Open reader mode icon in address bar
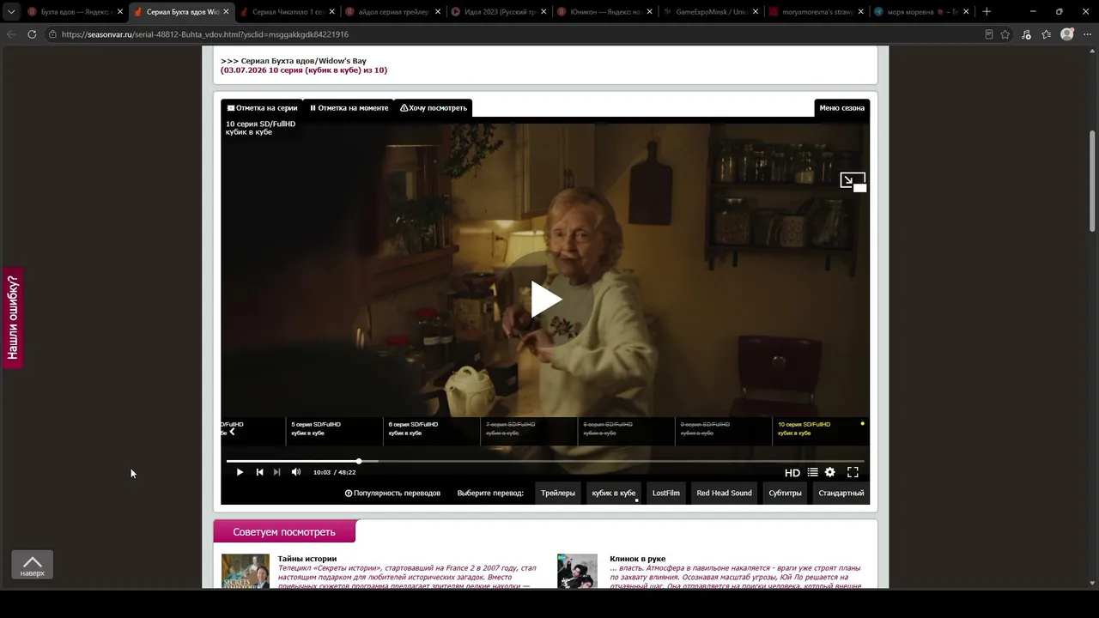Screen dimensions: 1099x618 pos(989,34)
